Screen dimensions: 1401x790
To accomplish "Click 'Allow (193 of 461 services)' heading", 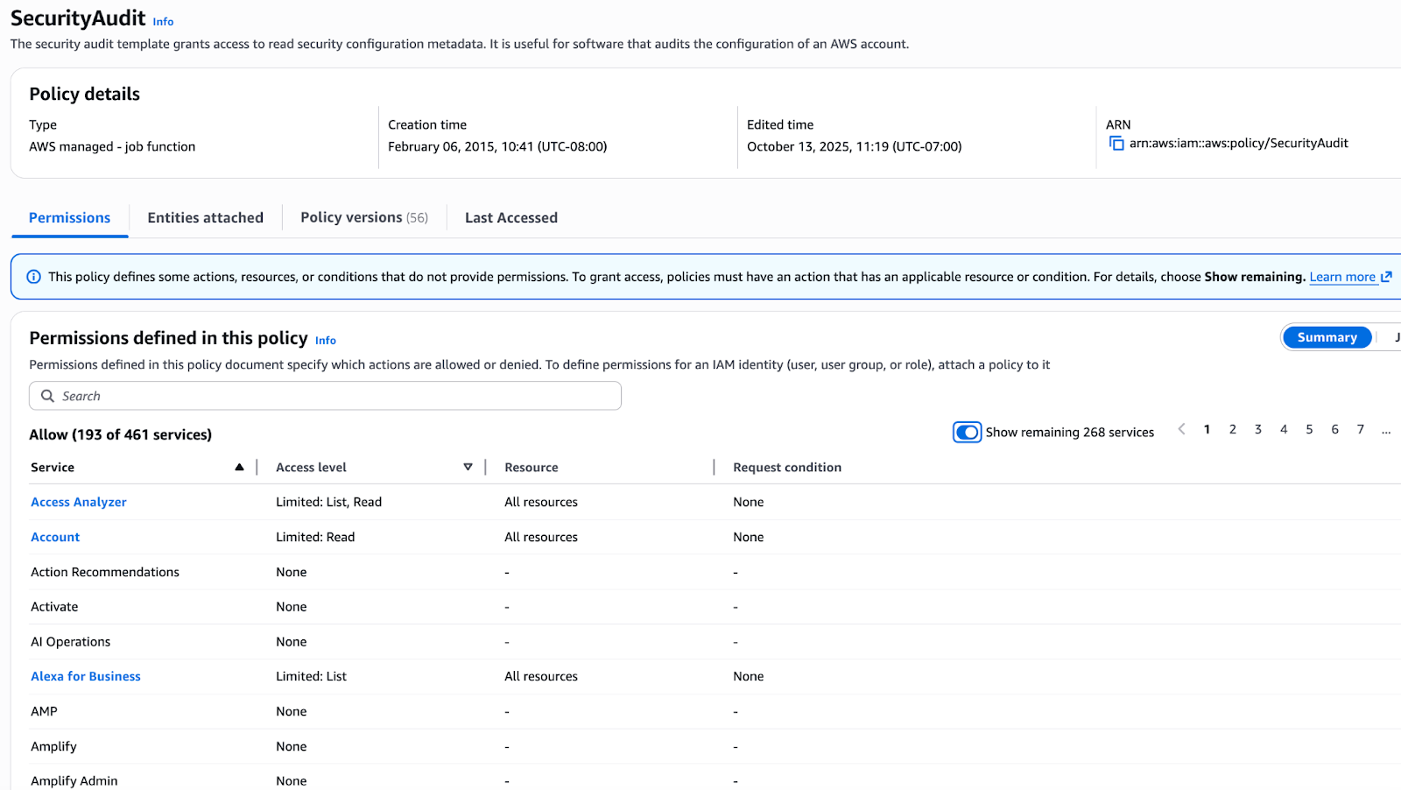I will [x=121, y=434].
